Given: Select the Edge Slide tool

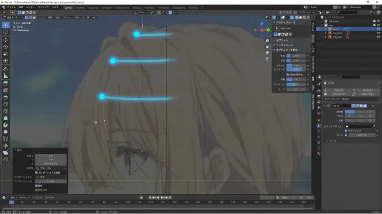Looking at the screenshot, I should pos(6,139).
